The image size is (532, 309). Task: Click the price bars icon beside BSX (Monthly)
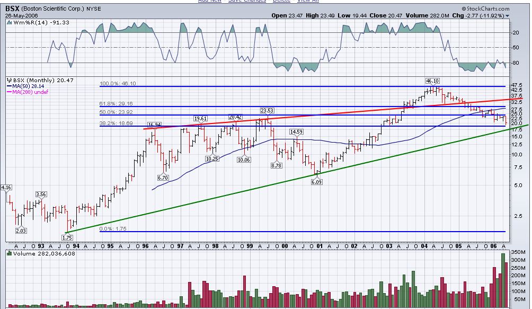point(10,81)
